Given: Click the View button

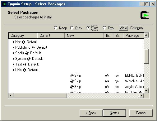Looking at the screenshot, I should 123,28.
